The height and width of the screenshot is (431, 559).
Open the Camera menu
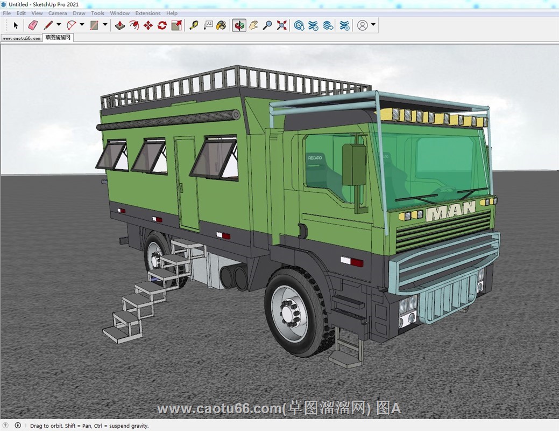58,13
